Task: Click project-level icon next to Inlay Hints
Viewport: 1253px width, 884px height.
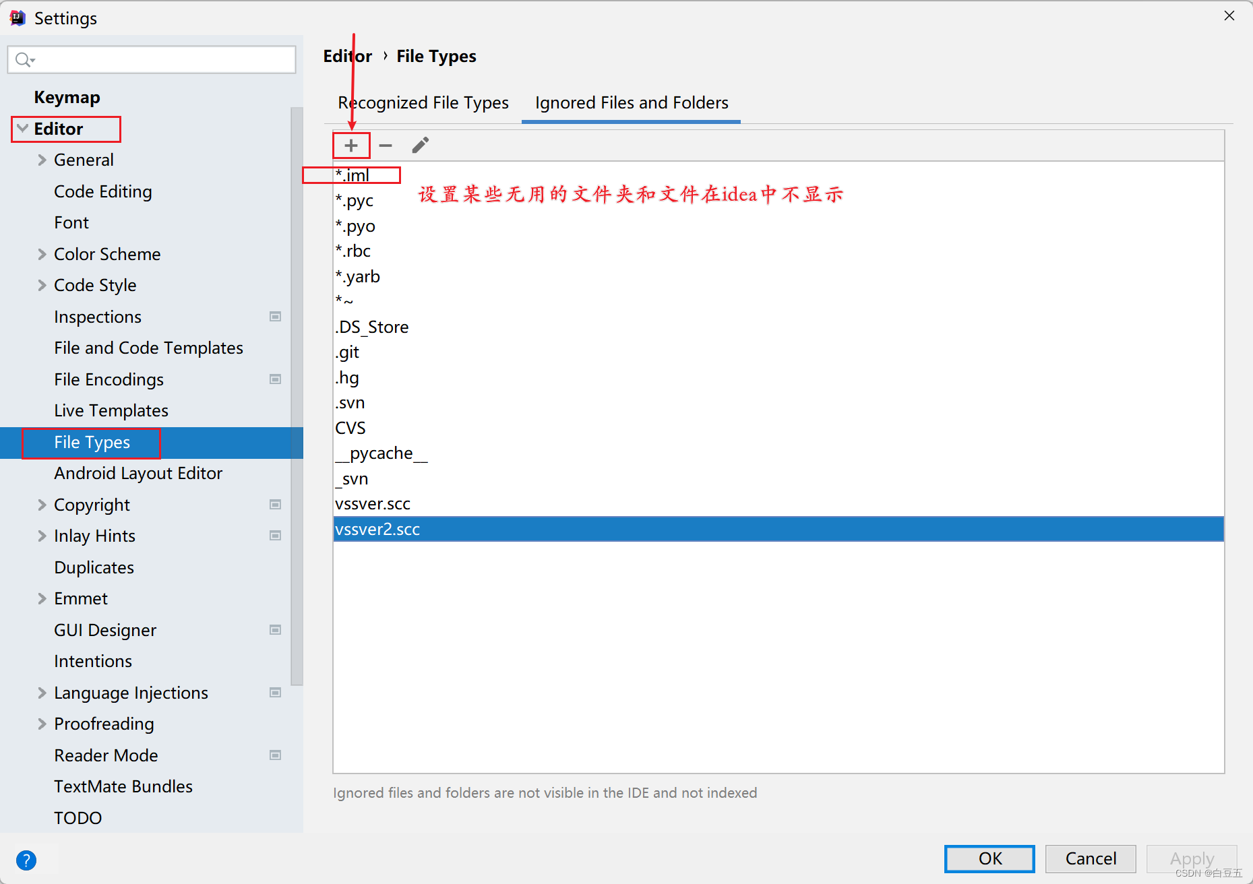Action: pos(275,536)
